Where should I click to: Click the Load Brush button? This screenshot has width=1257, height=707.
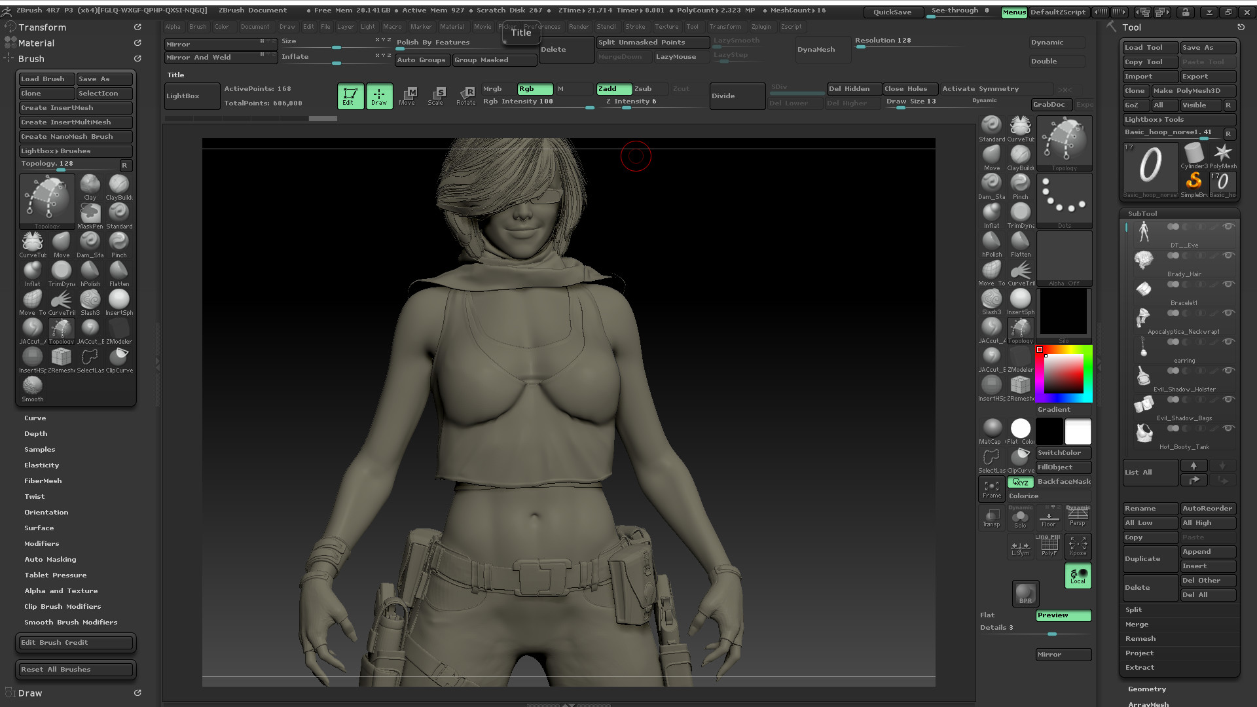tap(46, 79)
